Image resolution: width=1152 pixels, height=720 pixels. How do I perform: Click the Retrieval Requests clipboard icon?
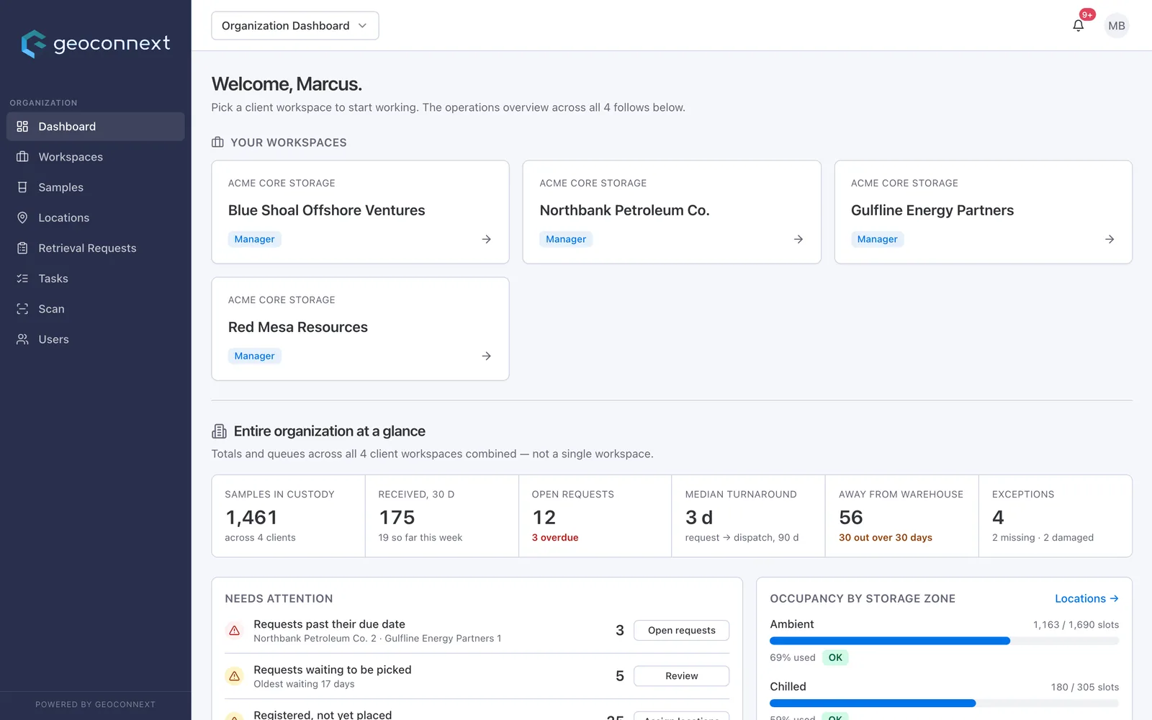[22, 248]
